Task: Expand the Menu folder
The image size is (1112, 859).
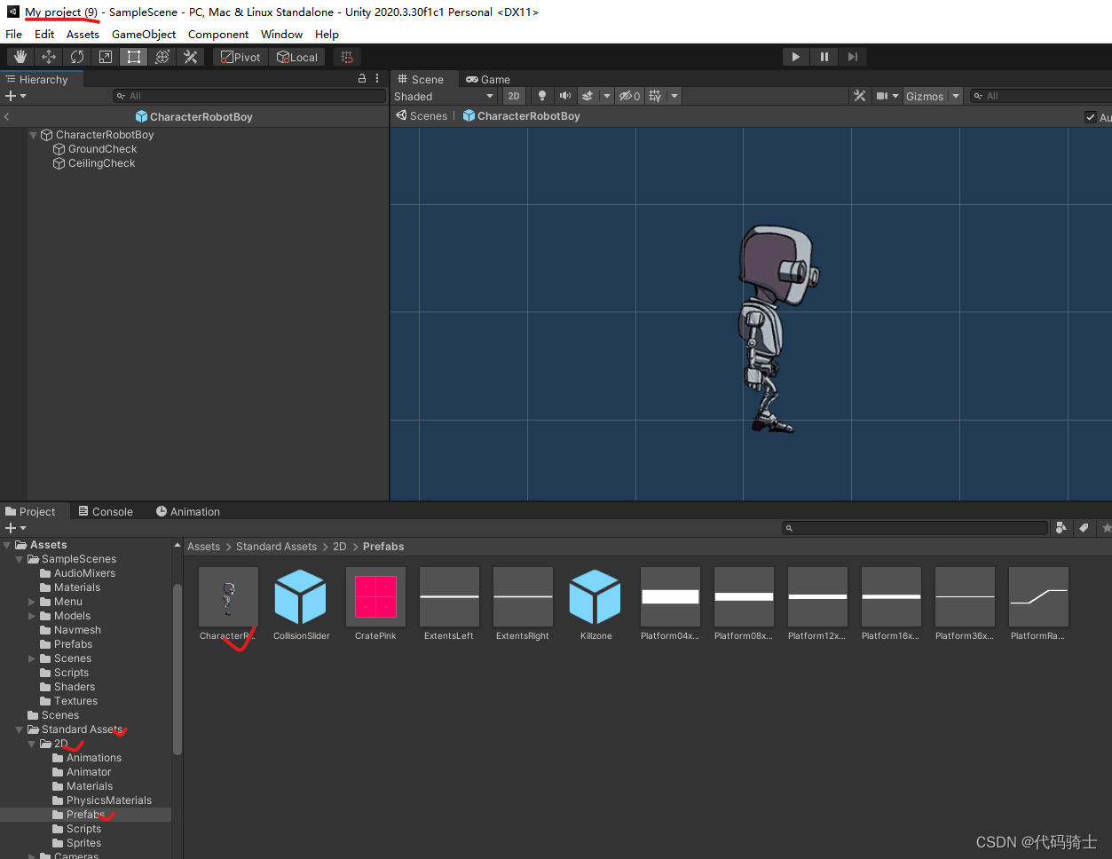Action: click(32, 602)
